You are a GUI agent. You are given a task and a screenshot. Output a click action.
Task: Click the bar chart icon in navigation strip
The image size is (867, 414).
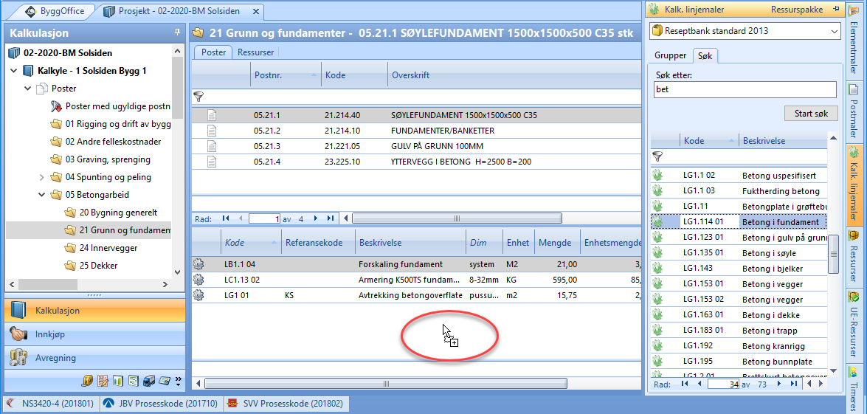[118, 381]
